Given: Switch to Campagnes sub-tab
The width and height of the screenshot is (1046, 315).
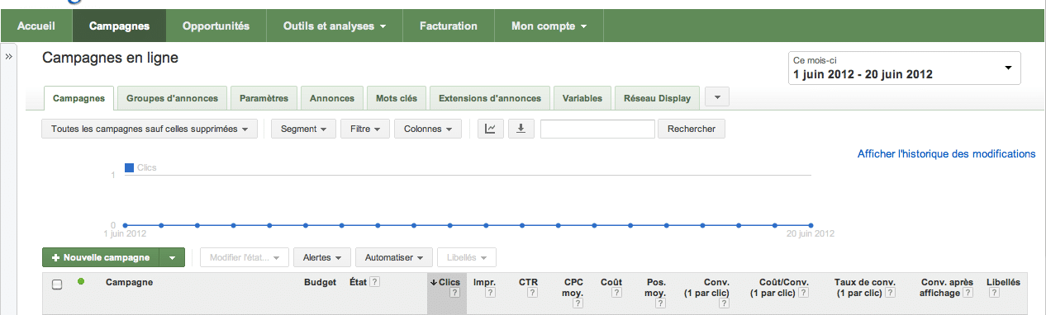Looking at the screenshot, I should pyautogui.click(x=79, y=98).
